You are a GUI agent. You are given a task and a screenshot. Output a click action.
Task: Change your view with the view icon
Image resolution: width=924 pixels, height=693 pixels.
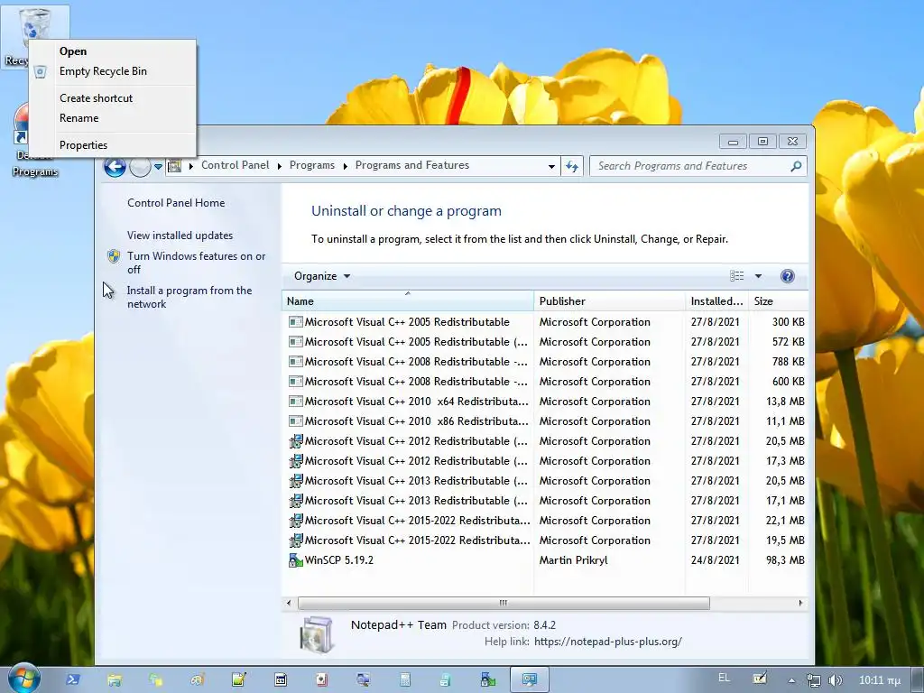(x=736, y=276)
